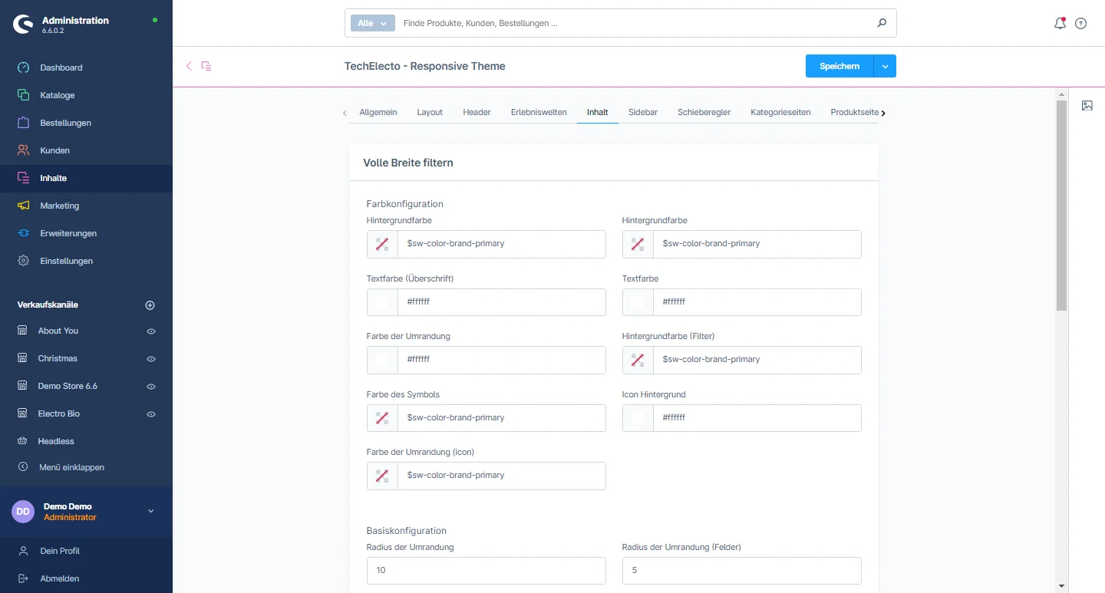Open color swatch for Textfarbe (Überschrift)
The image size is (1105, 593).
[382, 302]
